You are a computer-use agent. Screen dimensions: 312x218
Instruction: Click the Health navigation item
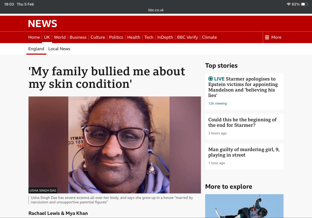click(x=134, y=38)
